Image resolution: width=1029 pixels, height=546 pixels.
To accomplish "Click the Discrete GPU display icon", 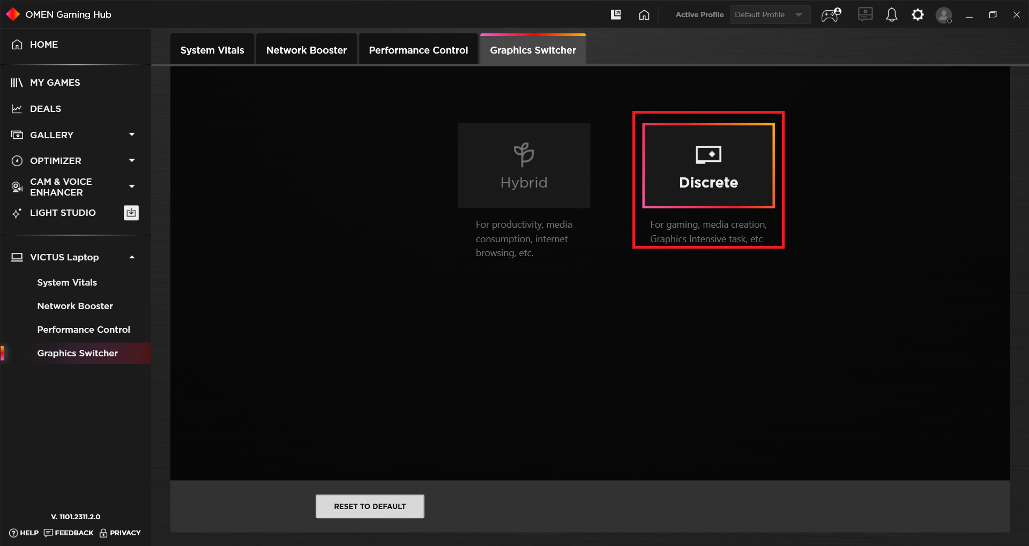I will (x=709, y=154).
